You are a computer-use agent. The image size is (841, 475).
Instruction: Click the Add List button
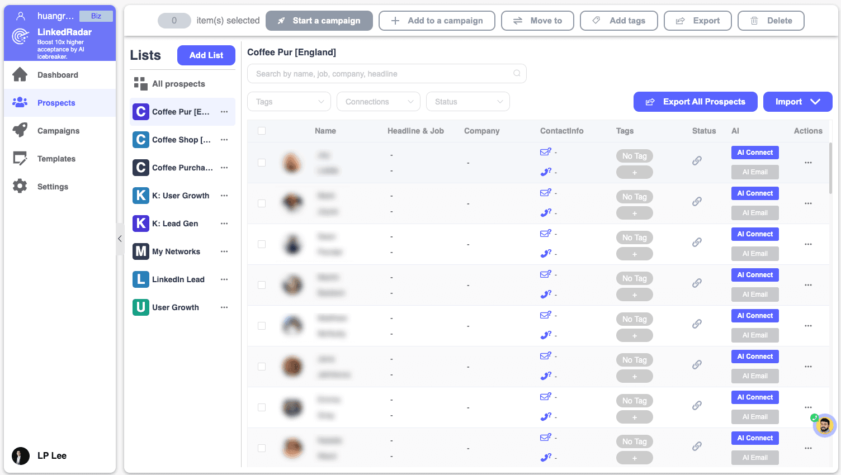tap(206, 55)
